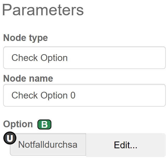This screenshot has height=162, width=168.
Task: Focus the Node type field
Action: coord(84,58)
